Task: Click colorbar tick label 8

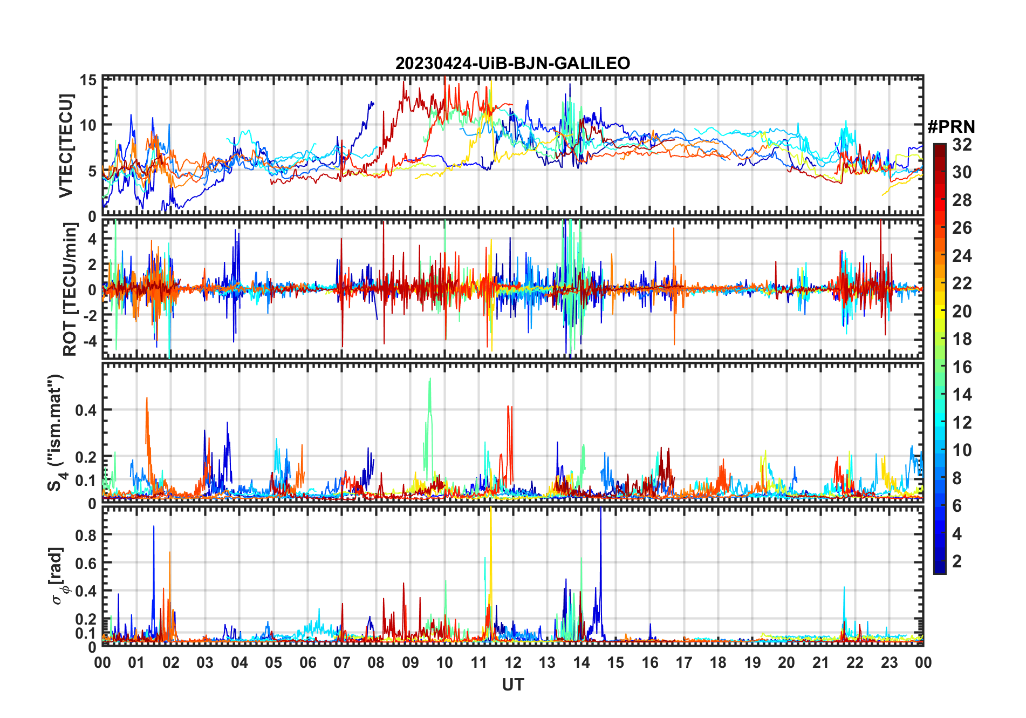Action: pos(957,478)
